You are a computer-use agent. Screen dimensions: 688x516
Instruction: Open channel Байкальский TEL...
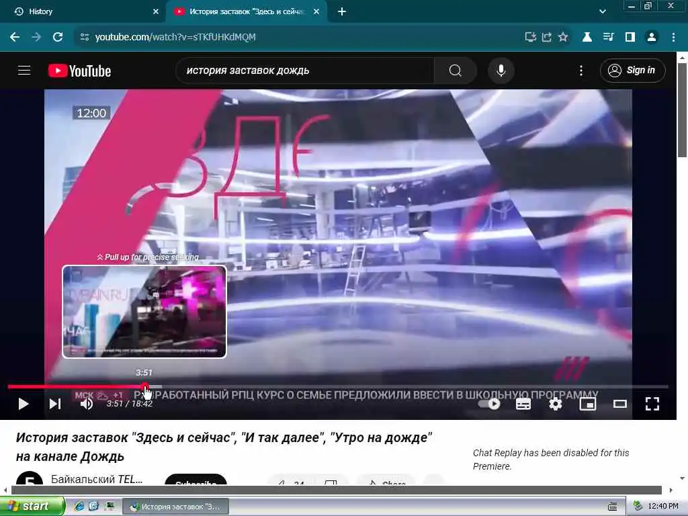[x=97, y=478]
